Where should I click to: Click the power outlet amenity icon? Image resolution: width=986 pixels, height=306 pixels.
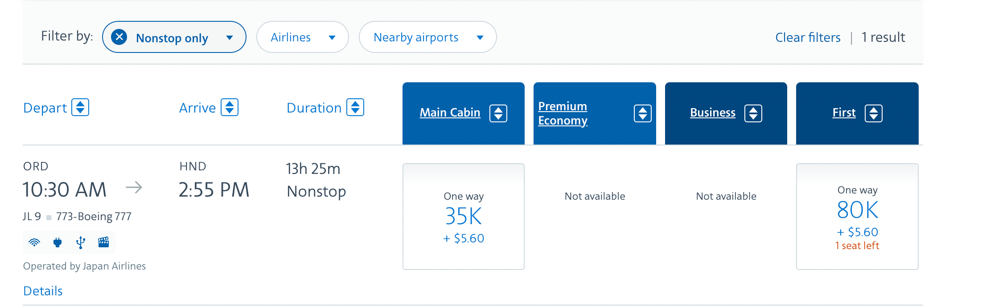coord(58,242)
